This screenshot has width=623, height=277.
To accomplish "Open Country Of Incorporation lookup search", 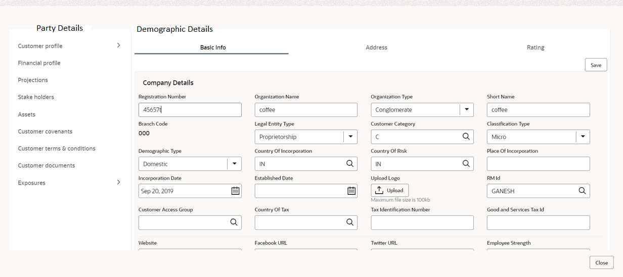I will 349,164.
